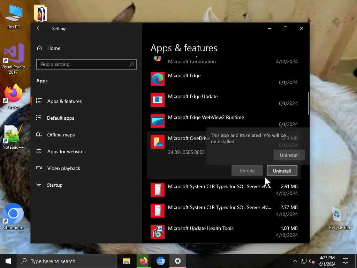Viewport: 357px width, 268px height.
Task: Click Visual Studio 2017 desktop shortcut
Action: tap(13, 59)
